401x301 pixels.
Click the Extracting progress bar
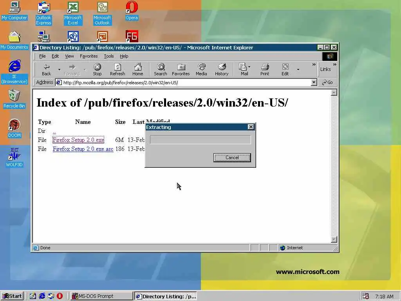tap(200, 140)
